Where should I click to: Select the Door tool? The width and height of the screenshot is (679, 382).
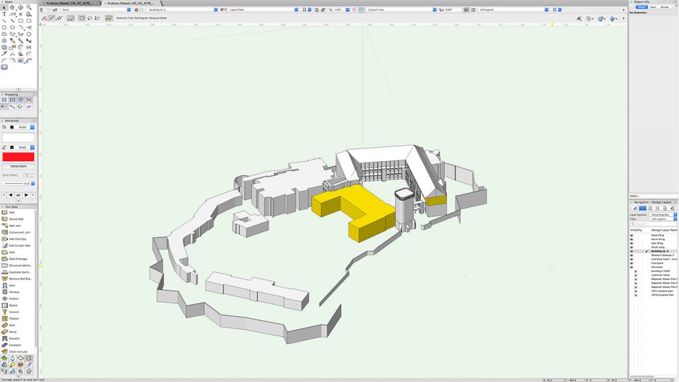(12, 285)
